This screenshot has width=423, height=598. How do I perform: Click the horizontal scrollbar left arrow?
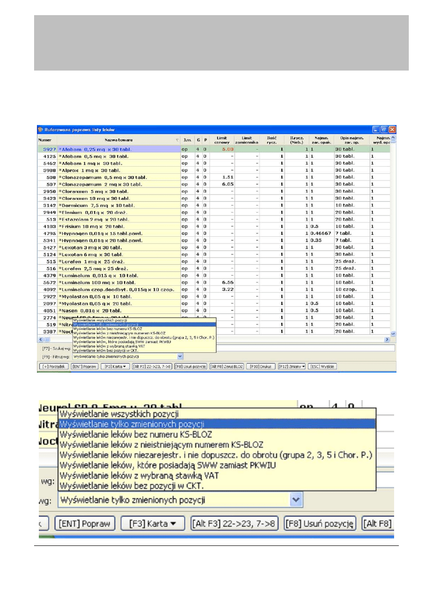[x=41, y=339]
